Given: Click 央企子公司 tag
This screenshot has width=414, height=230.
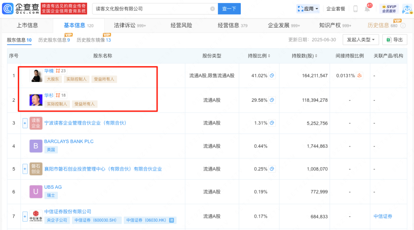Looking at the screenshot, I should pos(57,220).
